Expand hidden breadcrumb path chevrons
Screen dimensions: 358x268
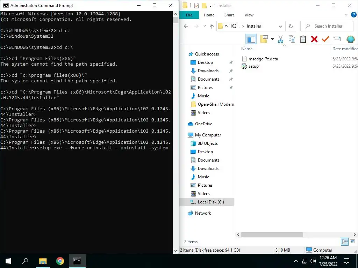coord(226,26)
